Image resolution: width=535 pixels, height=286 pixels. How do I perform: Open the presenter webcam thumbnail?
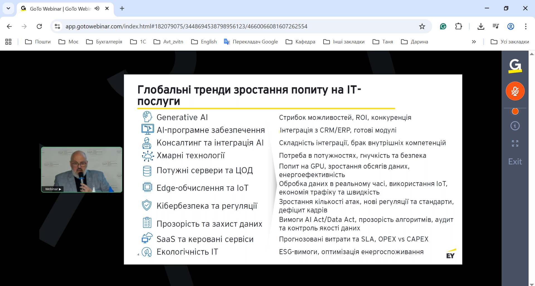(x=82, y=170)
